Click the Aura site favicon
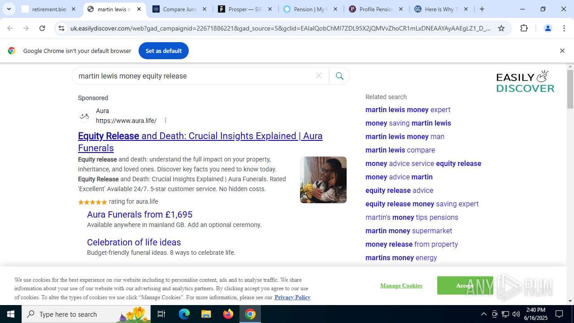The height and width of the screenshot is (323, 574). point(84,116)
